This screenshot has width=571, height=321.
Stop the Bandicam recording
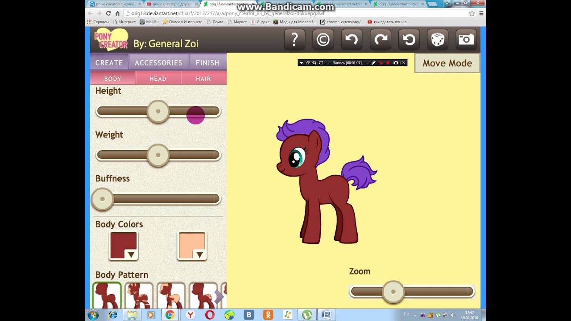[x=388, y=63]
